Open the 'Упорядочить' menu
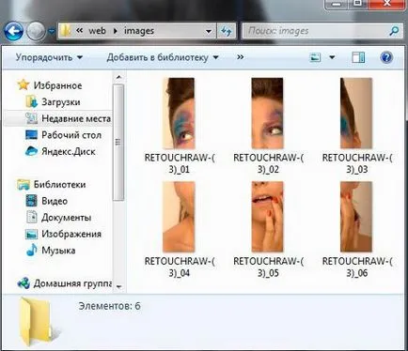The image size is (408, 351). point(49,57)
